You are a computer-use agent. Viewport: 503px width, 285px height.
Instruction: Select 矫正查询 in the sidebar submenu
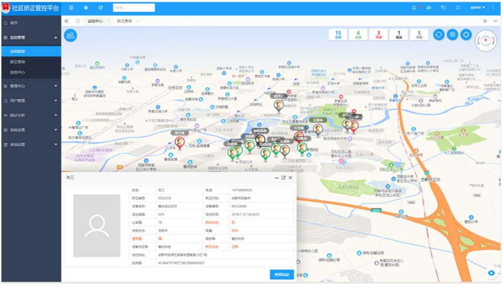[31, 62]
